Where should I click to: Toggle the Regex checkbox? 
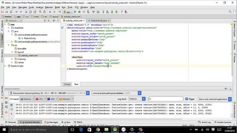pos(187,99)
